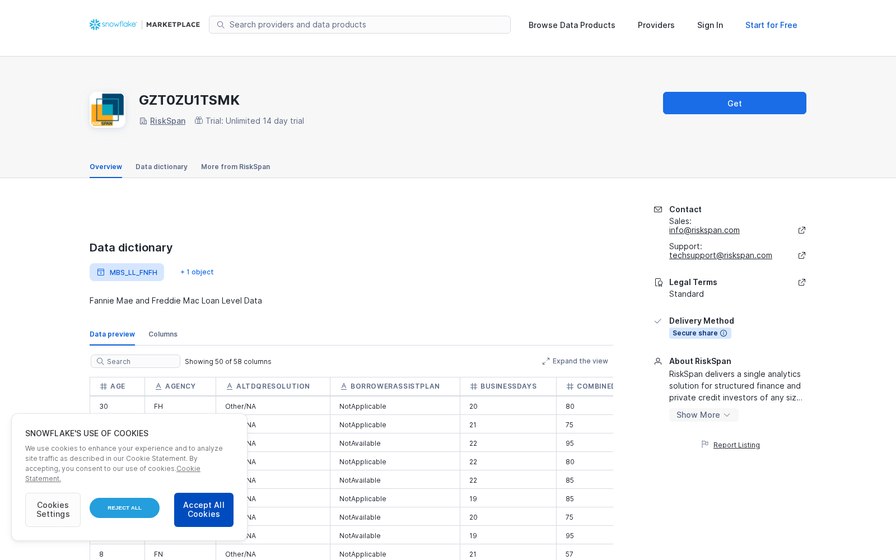896x560 pixels.
Task: Open Browse Data Products menu
Action: 572,25
